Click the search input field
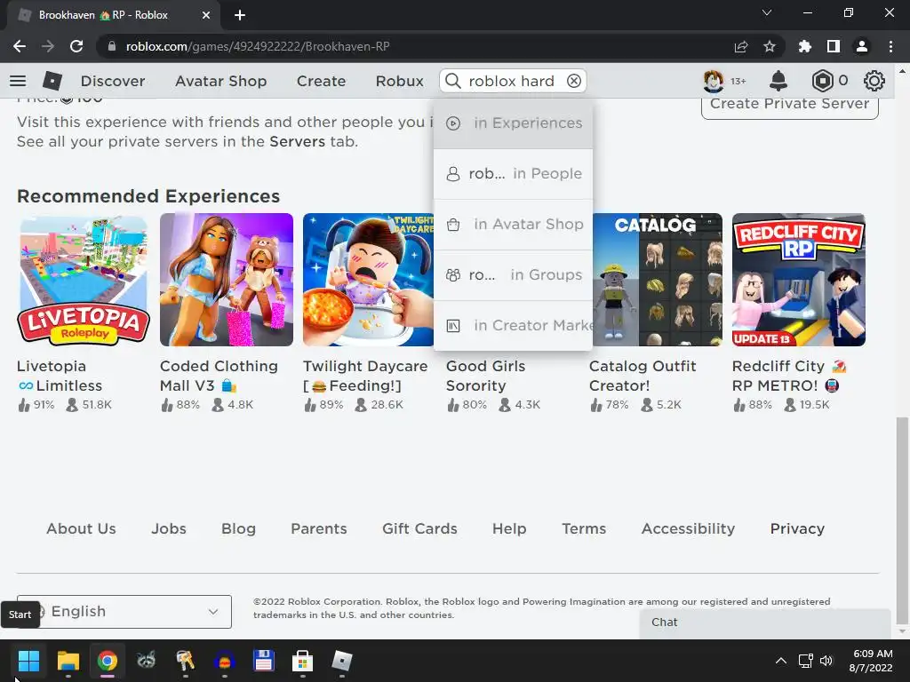This screenshot has height=682, width=910. click(x=511, y=81)
